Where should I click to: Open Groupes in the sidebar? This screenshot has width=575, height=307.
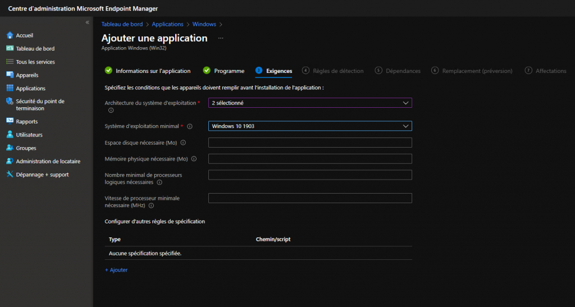[x=26, y=148]
